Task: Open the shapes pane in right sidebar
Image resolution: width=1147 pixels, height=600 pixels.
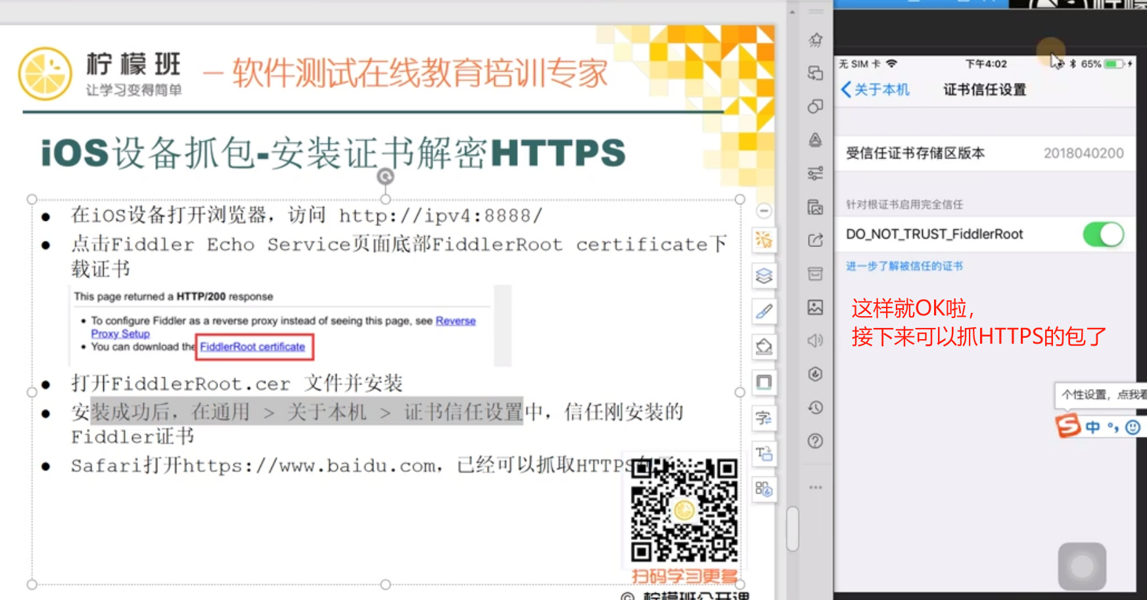Action: (816, 106)
